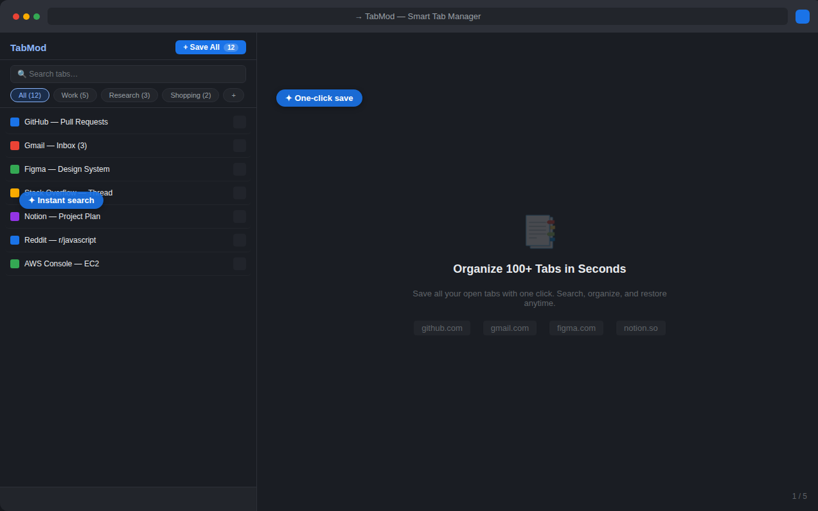The width and height of the screenshot is (818, 511).
Task: Select the All (12) filter tab
Action: [29, 95]
